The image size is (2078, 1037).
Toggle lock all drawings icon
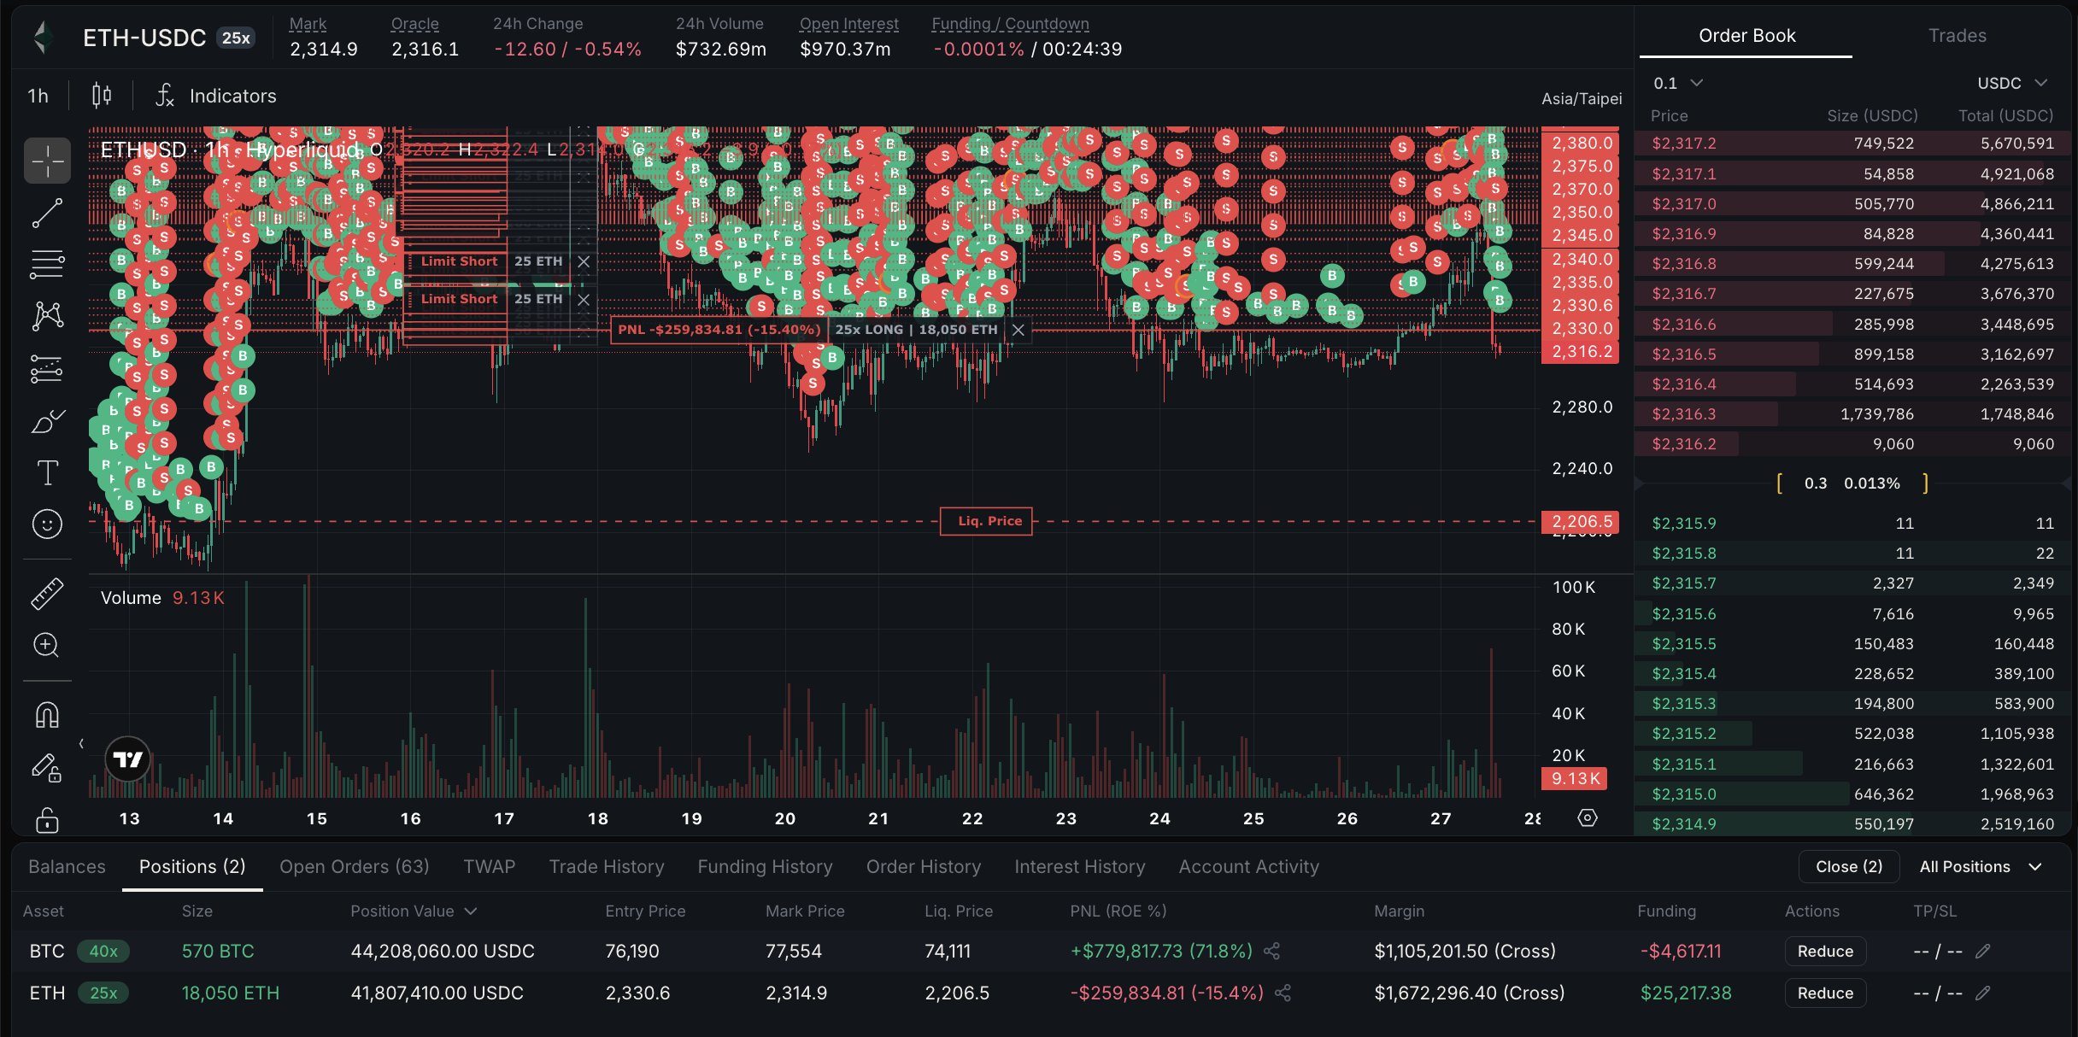pos(47,820)
